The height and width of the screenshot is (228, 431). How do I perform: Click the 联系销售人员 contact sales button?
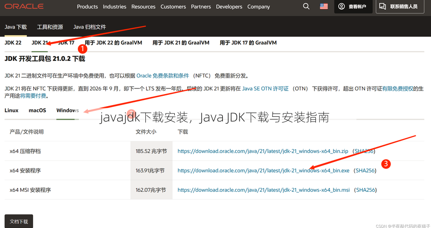(x=400, y=7)
